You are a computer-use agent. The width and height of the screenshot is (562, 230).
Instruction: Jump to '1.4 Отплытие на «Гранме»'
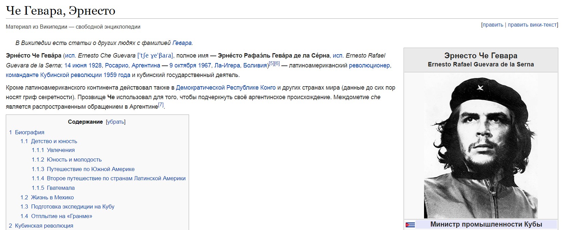(x=56, y=216)
